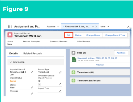
Task: Click the Override Standard Import Process info icon
Action: pyautogui.click(x=39, y=81)
